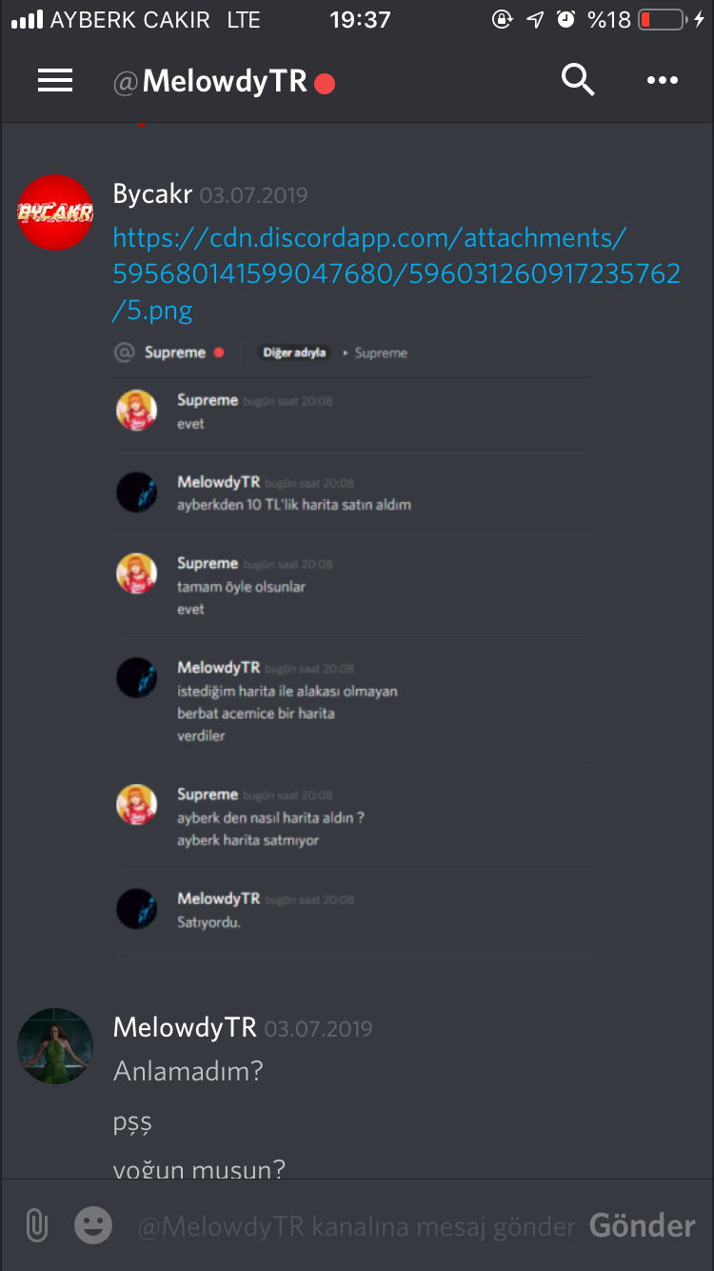Tap the location arrow status icon
The width and height of the screenshot is (714, 1271).
pos(535,19)
